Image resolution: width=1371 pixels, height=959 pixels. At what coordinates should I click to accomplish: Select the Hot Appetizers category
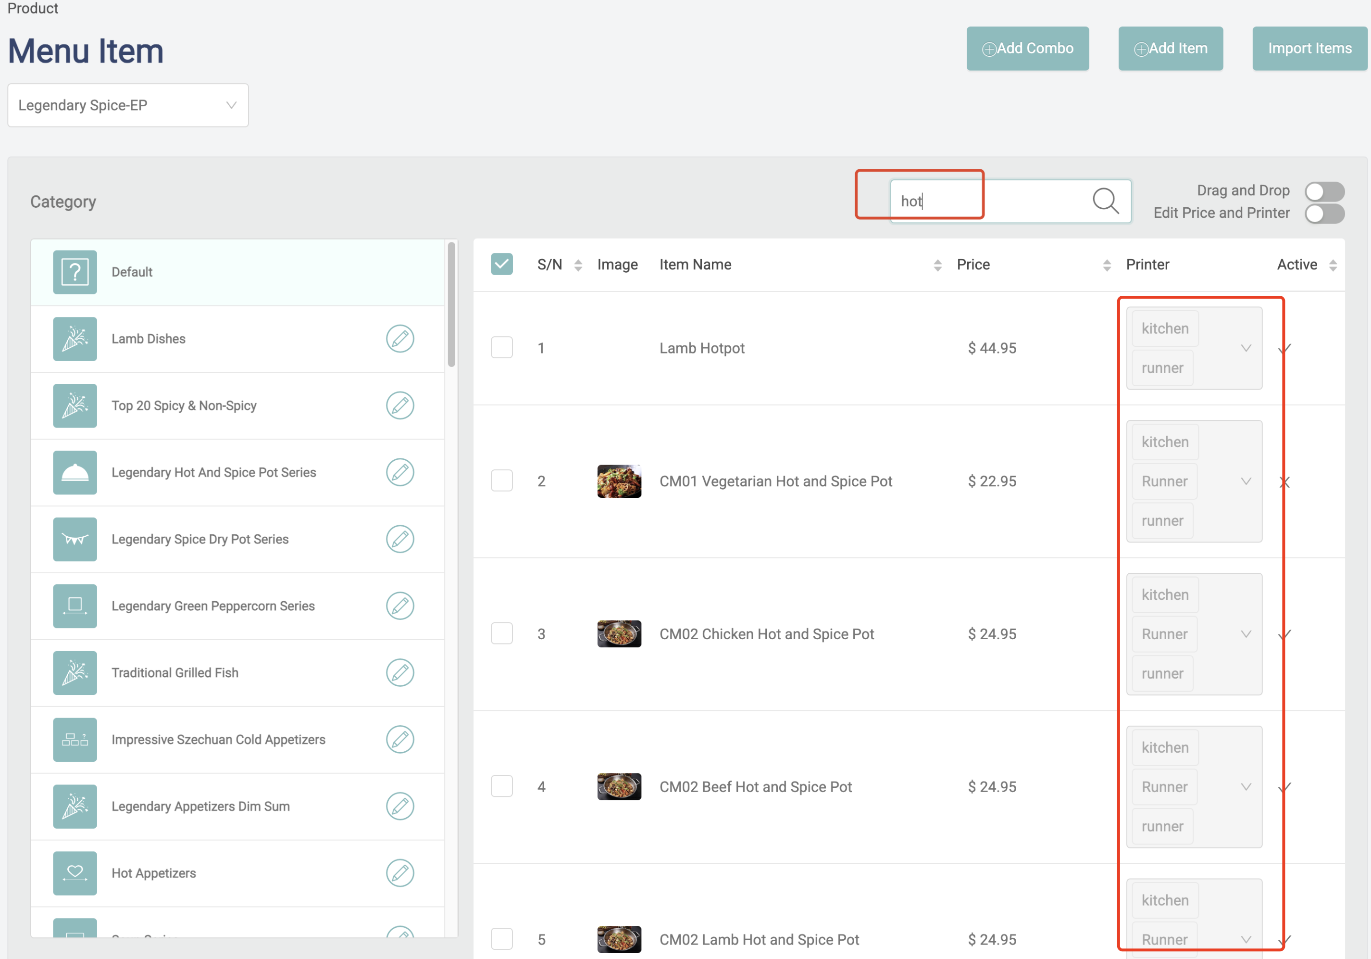click(237, 873)
